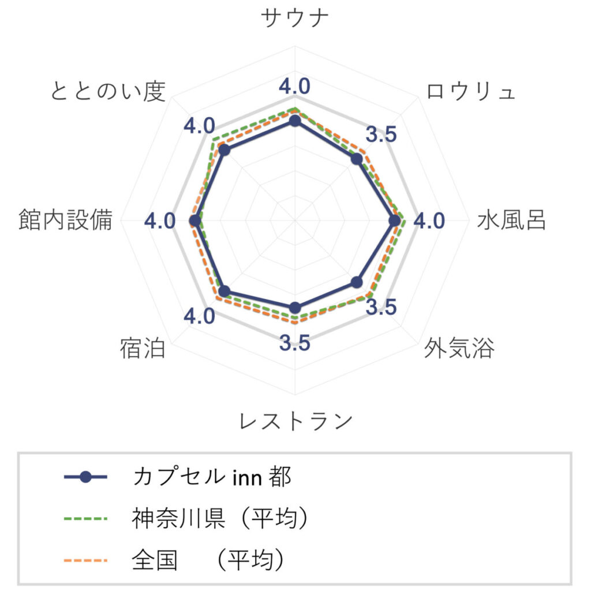Image resolution: width=591 pixels, height=591 pixels.
Task: Click the サウナ axis label
Action: pyautogui.click(x=295, y=18)
